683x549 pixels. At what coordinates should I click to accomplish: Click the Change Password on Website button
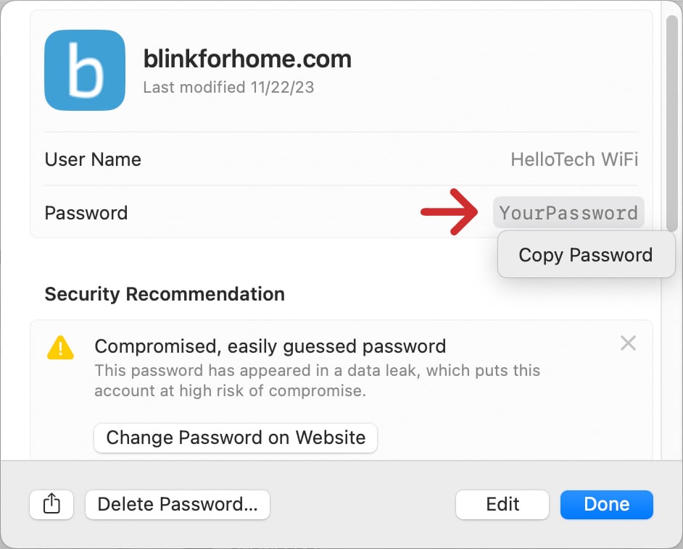(235, 438)
